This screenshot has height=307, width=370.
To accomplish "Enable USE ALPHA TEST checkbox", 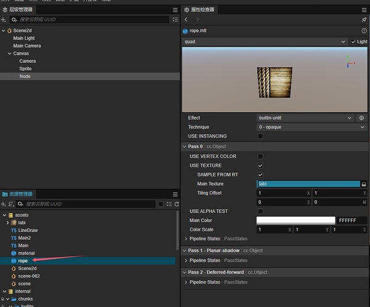I will point(260,211).
